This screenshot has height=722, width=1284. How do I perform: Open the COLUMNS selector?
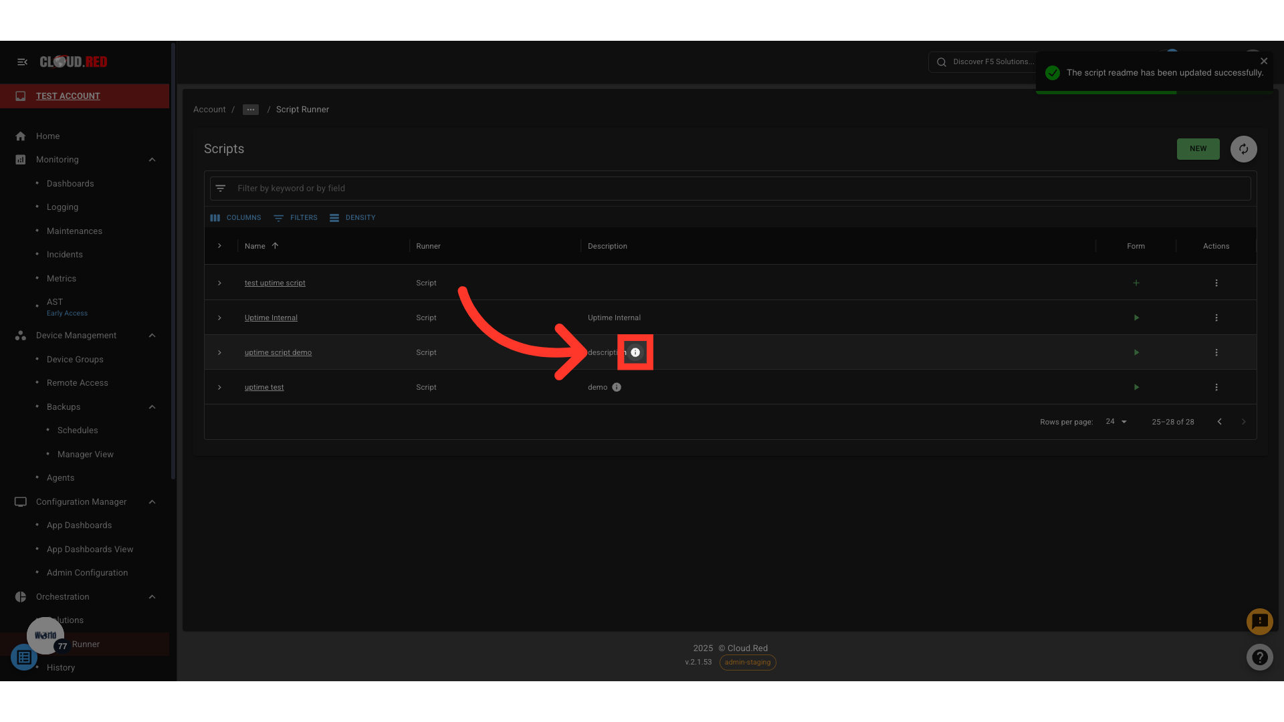pos(235,218)
